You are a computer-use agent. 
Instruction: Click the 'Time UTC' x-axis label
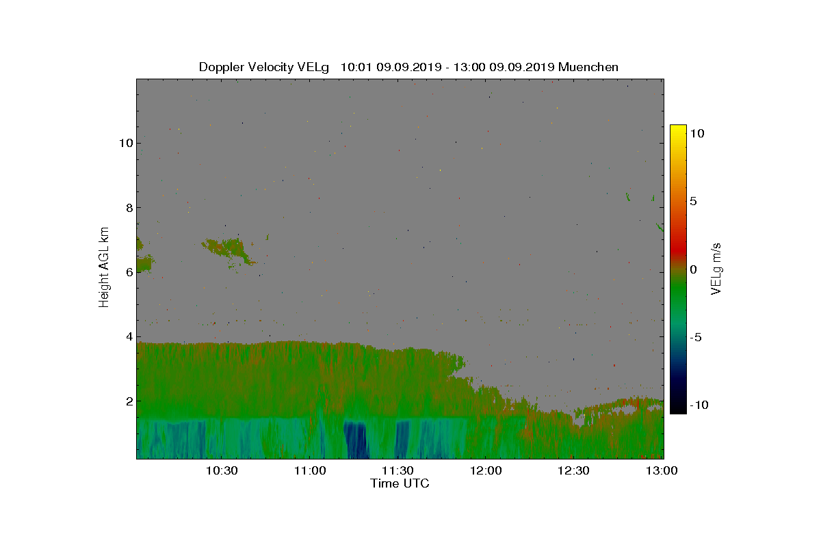400,483
